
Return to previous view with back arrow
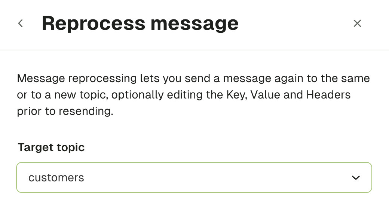pos(21,24)
